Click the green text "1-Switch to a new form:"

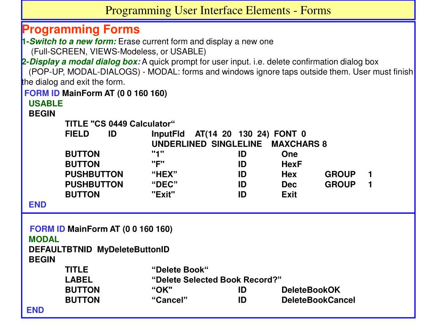pyautogui.click(x=69, y=41)
